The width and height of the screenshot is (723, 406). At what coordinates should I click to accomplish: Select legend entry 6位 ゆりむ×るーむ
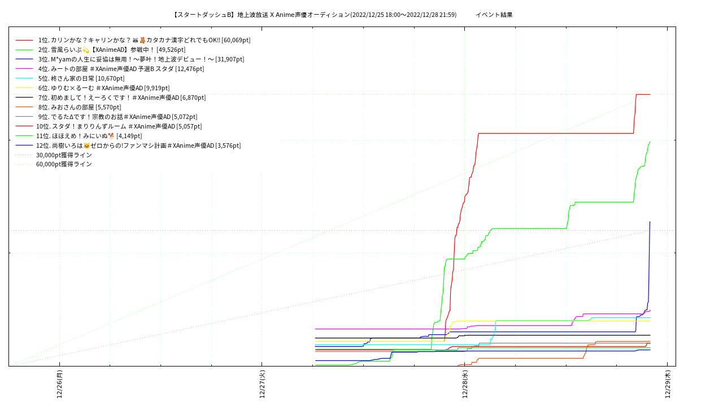104,88
